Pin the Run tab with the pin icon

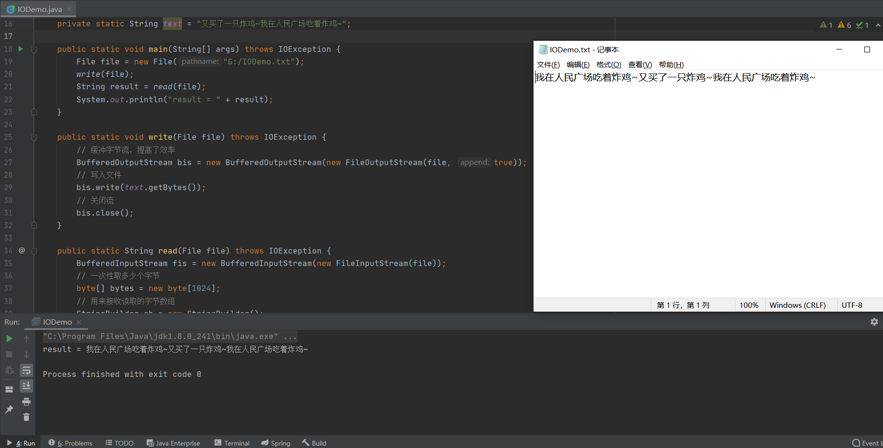(9, 409)
